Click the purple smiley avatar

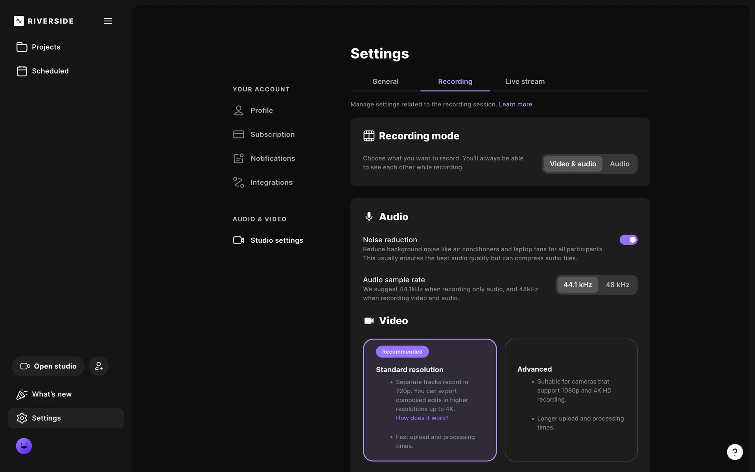pos(24,446)
